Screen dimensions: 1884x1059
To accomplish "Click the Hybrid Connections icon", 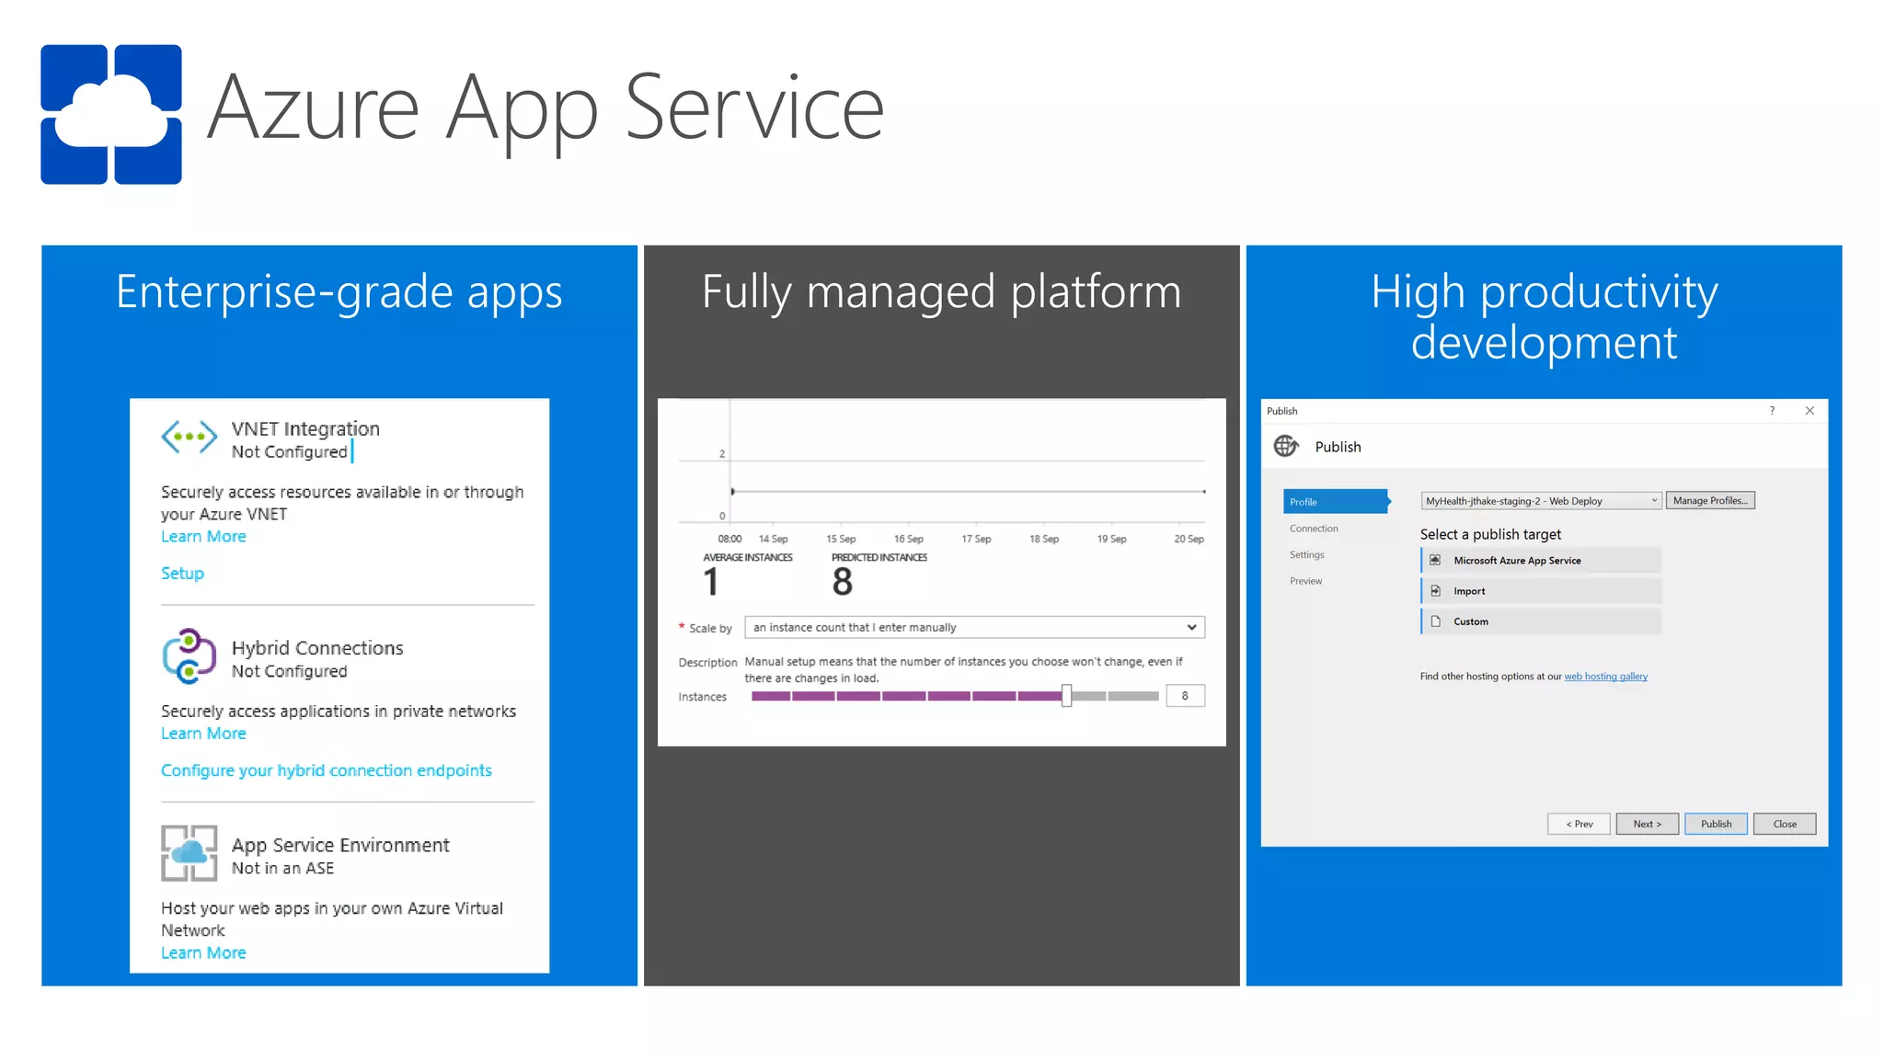I will tap(189, 656).
